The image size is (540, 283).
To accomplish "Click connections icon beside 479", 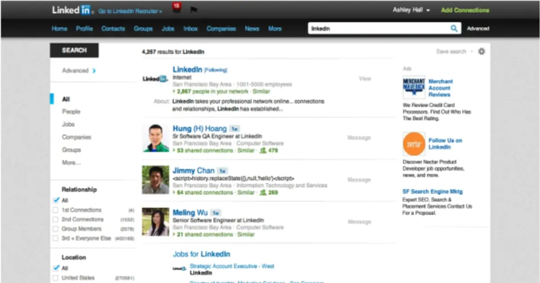I will [x=263, y=151].
